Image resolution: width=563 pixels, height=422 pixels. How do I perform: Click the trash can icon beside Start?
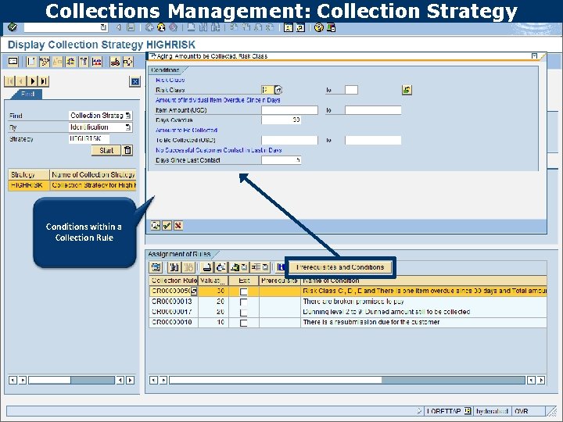point(127,150)
